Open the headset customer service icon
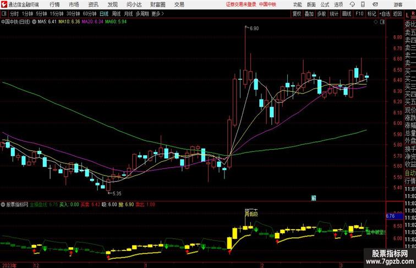 (352, 4)
